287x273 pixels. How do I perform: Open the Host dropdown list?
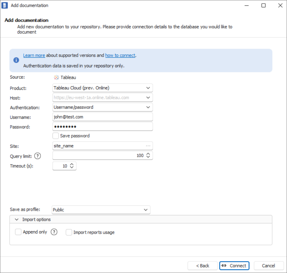click(x=148, y=98)
